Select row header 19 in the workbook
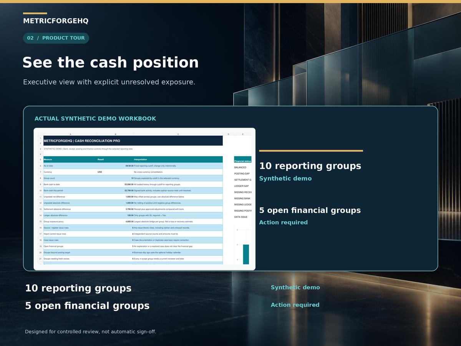The width and height of the screenshot is (461, 346). 40,246
